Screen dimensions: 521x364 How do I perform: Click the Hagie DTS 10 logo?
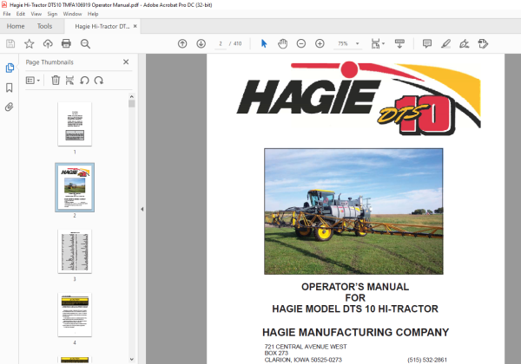[x=359, y=98]
